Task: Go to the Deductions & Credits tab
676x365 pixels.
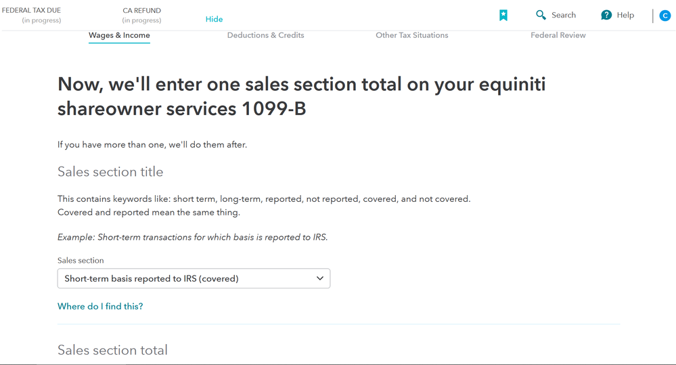Action: click(x=265, y=35)
